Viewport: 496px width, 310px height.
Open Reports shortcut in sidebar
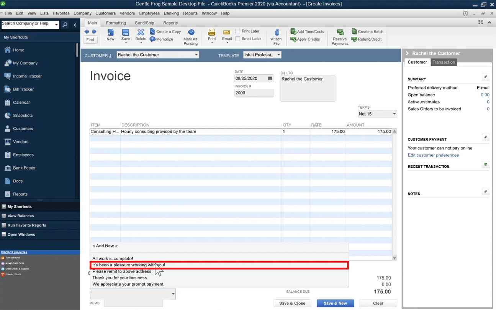click(x=16, y=194)
